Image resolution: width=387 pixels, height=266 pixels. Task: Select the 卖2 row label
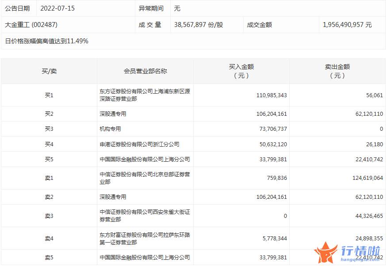[49, 197]
